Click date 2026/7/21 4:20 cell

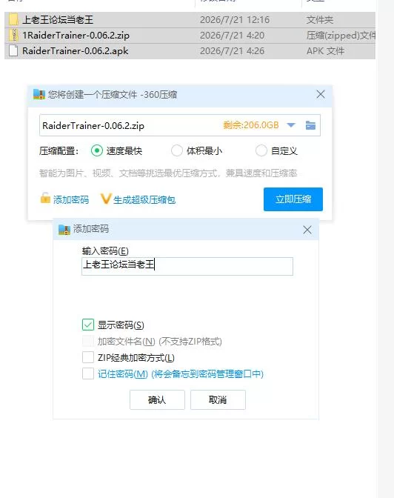(232, 36)
